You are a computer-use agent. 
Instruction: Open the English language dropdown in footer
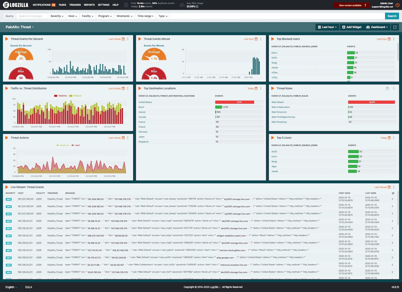(x=11, y=287)
